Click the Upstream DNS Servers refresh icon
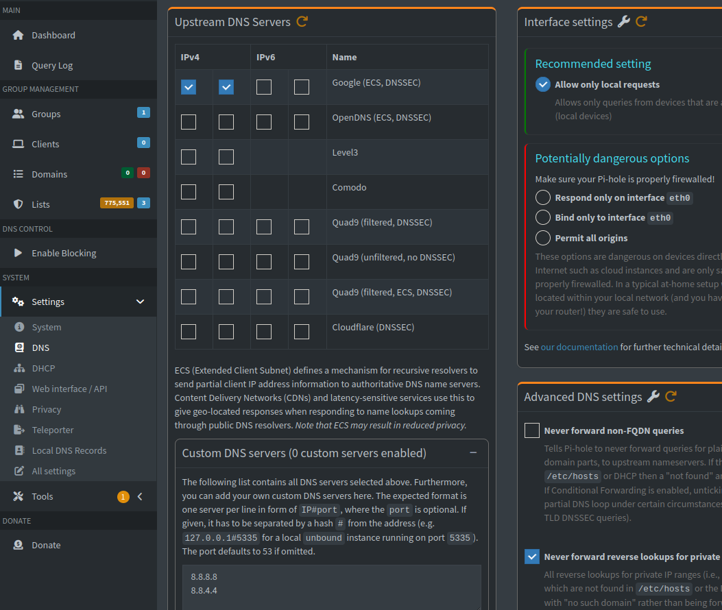 pyautogui.click(x=302, y=22)
